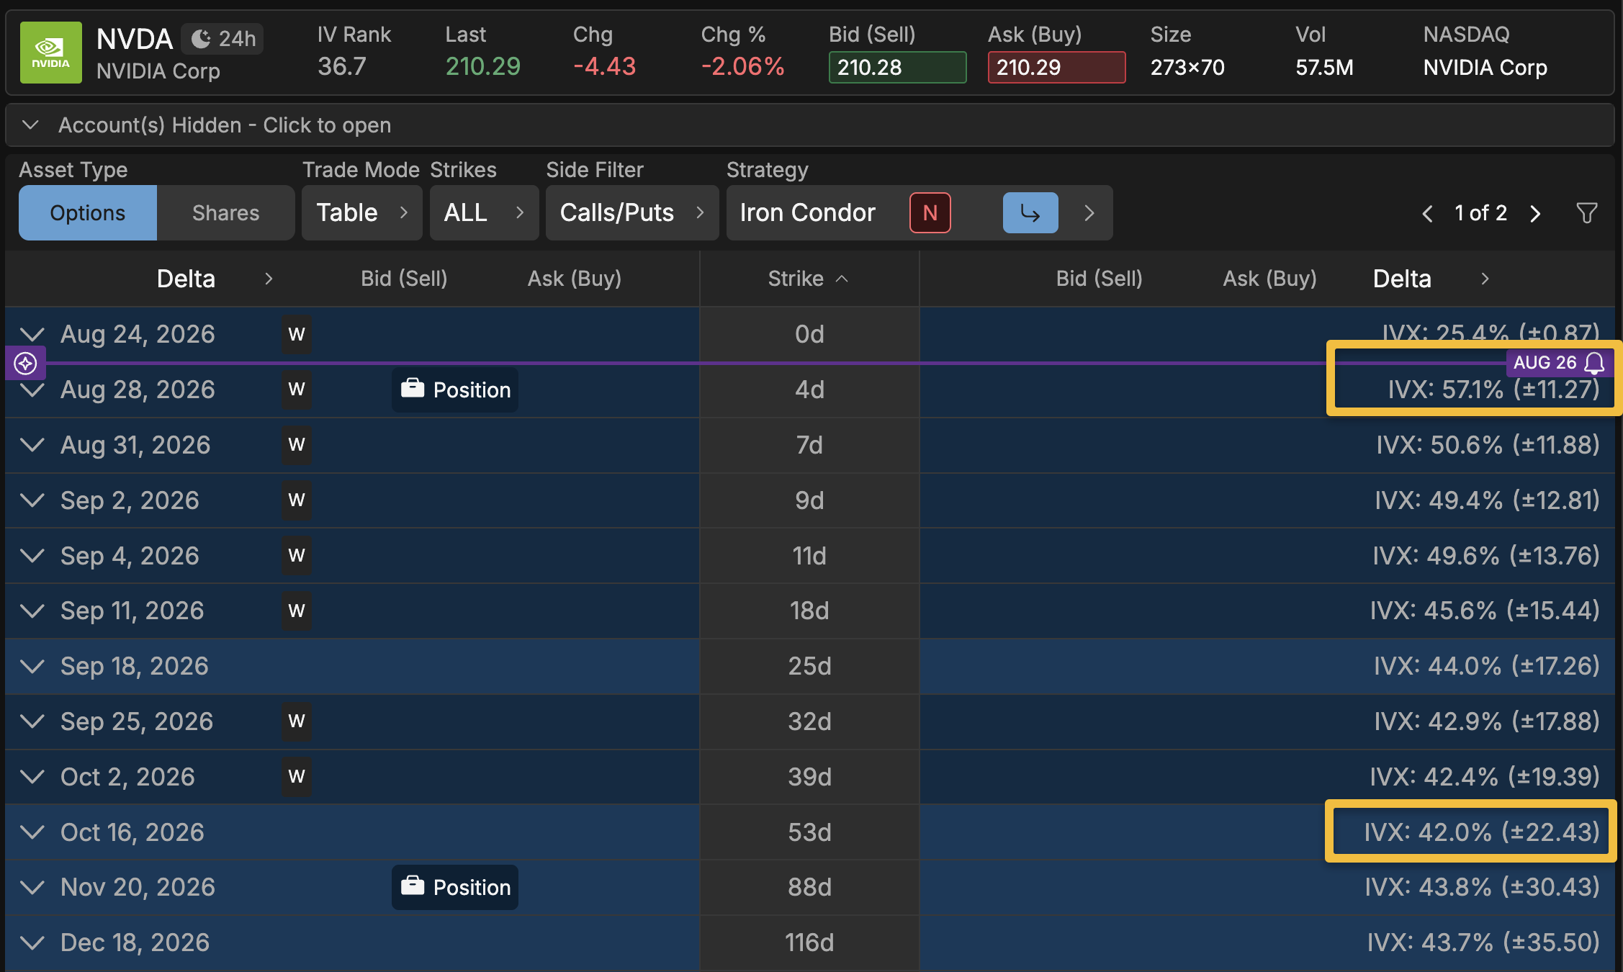Click the Ask (Buy) 210.29 price box

pyautogui.click(x=1056, y=68)
